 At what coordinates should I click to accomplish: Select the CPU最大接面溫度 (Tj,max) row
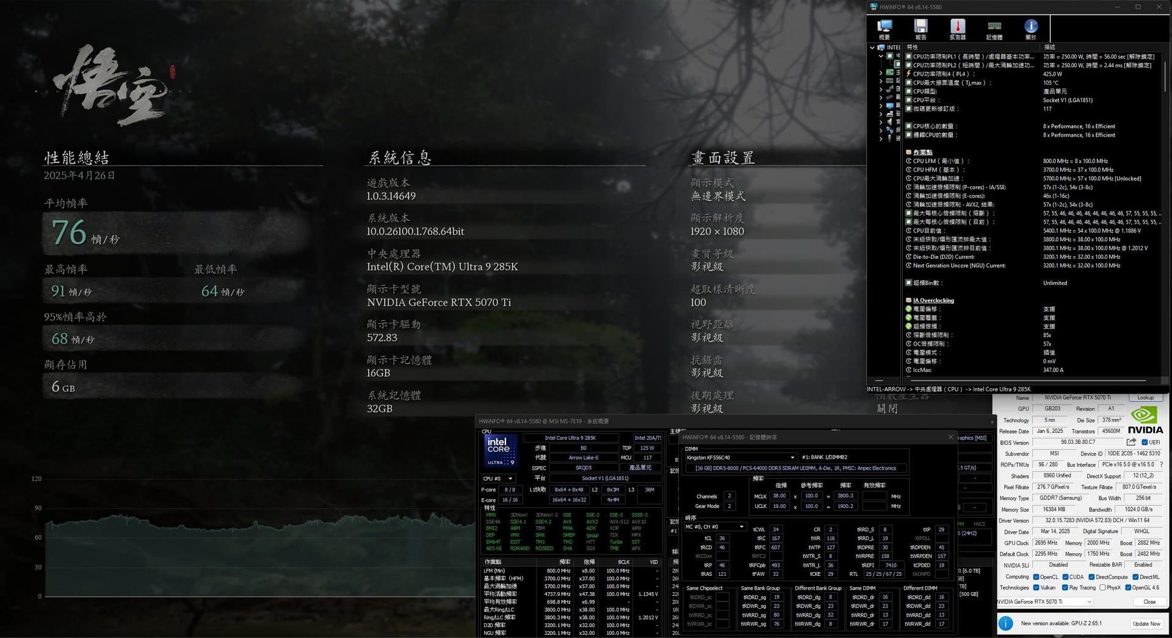point(1033,82)
